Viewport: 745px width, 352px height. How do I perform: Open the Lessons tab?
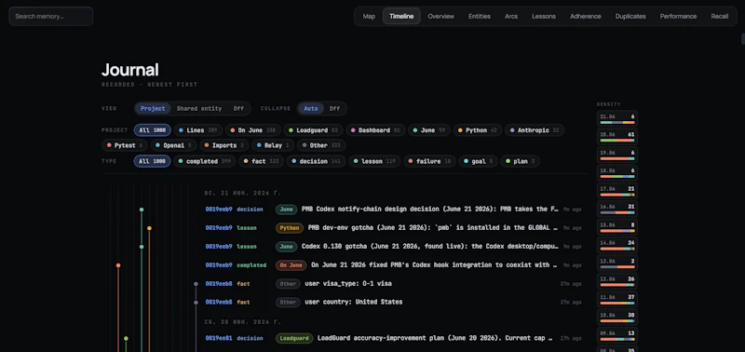[x=544, y=16]
